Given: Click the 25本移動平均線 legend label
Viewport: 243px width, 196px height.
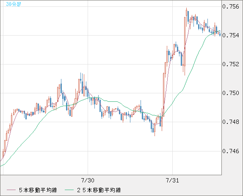Looking at the screenshot, I should coord(99,190).
